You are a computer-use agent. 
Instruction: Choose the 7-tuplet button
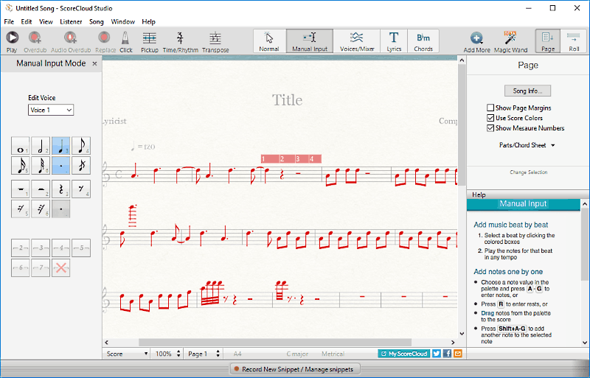tap(41, 267)
